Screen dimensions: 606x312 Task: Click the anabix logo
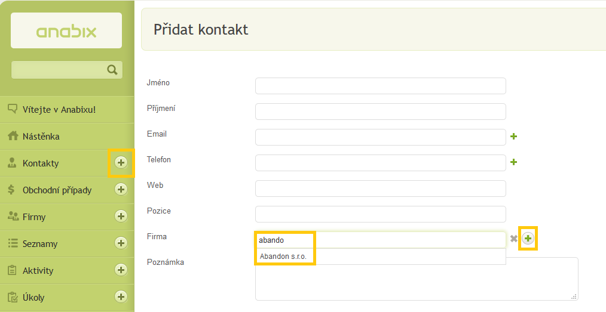66,30
